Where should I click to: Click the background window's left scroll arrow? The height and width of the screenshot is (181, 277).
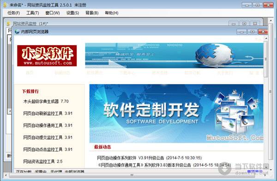pos(10,111)
